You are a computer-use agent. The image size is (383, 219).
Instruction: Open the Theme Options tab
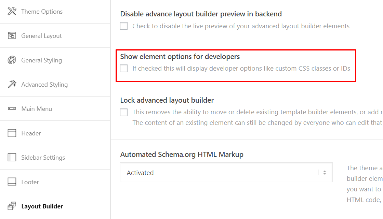(42, 12)
